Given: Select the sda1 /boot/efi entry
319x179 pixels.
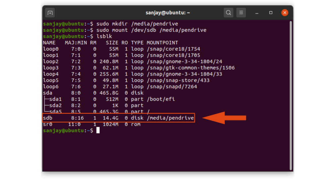Looking at the screenshot, I should point(109,99).
